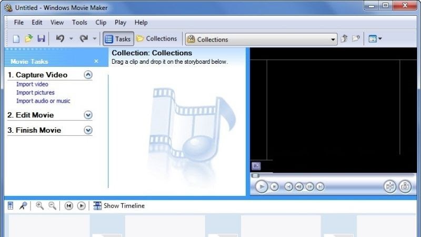Step to the previous frame
The height and width of the screenshot is (237, 421).
299,187
